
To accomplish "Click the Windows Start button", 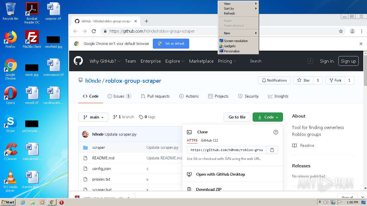I will pyautogui.click(x=8, y=202).
